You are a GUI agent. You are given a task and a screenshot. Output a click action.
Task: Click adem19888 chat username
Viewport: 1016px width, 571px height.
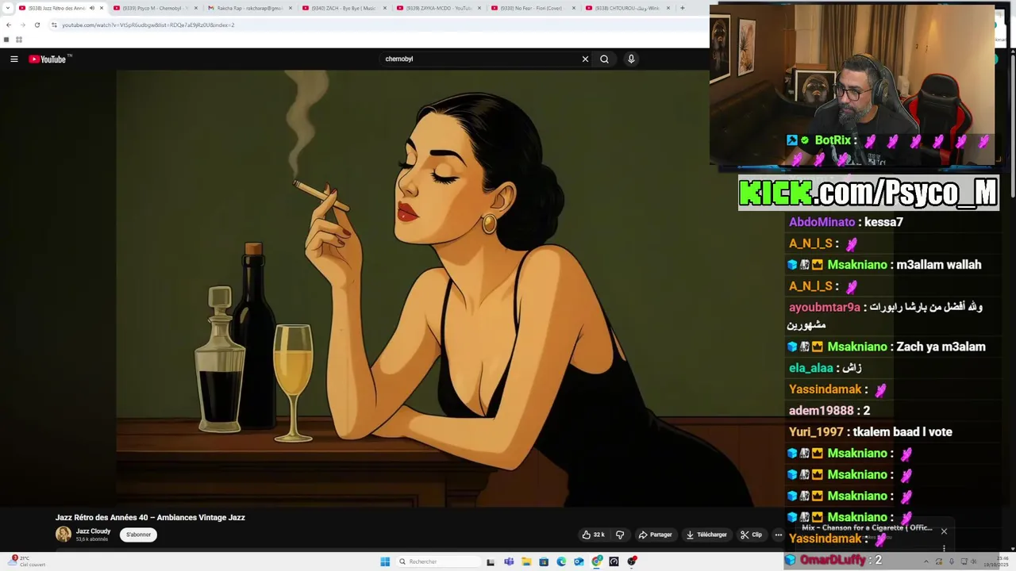tap(822, 411)
